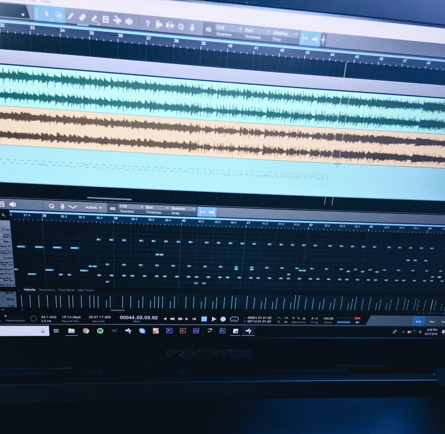Toggle Snap to grid in arrange toolbar
This screenshot has height=434, width=445.
pos(305,38)
